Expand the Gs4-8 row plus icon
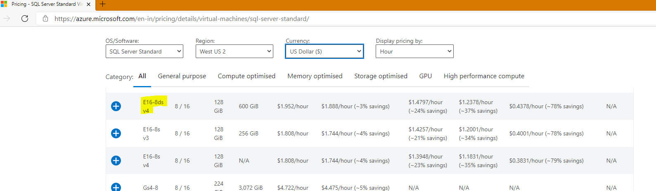 (116, 187)
